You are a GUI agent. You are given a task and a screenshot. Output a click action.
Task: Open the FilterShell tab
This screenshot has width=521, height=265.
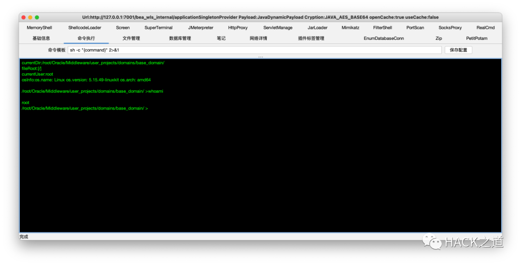coord(383,28)
